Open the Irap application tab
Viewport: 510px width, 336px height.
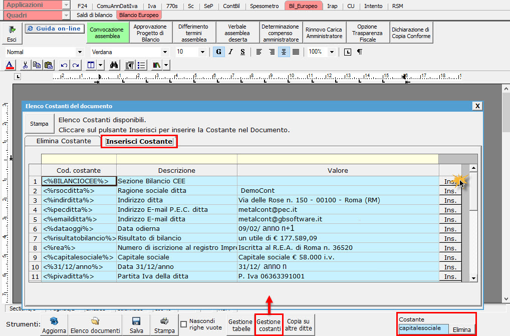332,6
